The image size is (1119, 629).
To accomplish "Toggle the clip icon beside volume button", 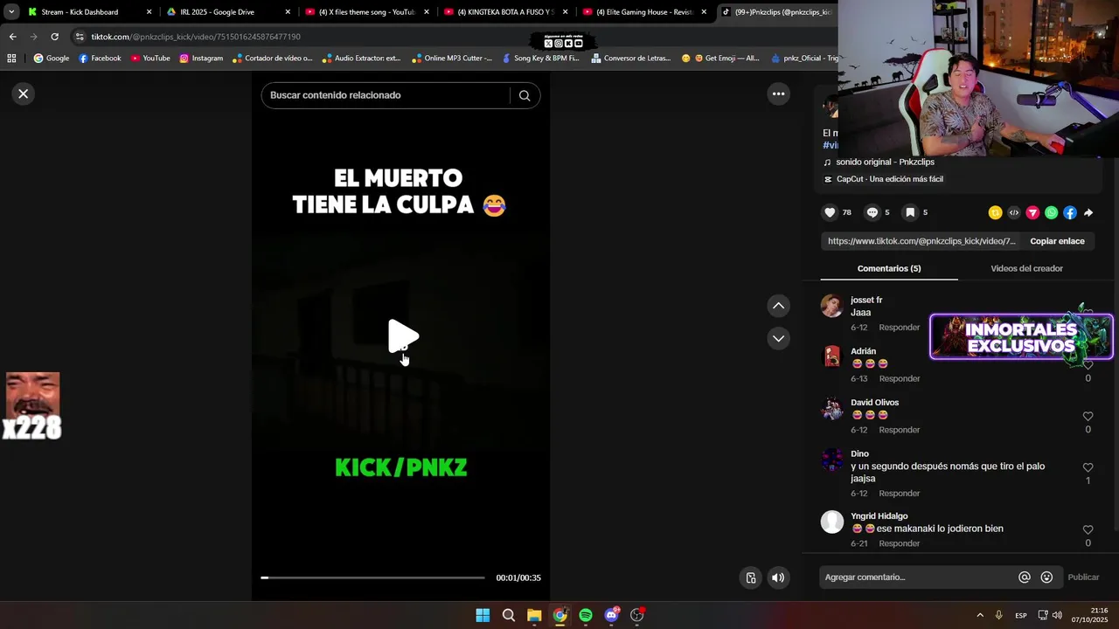I will click(x=750, y=577).
